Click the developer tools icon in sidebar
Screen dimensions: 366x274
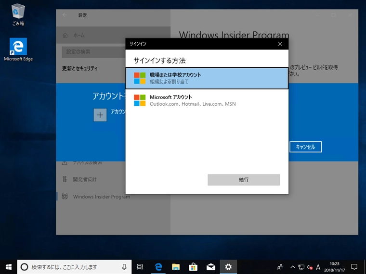[x=65, y=179]
